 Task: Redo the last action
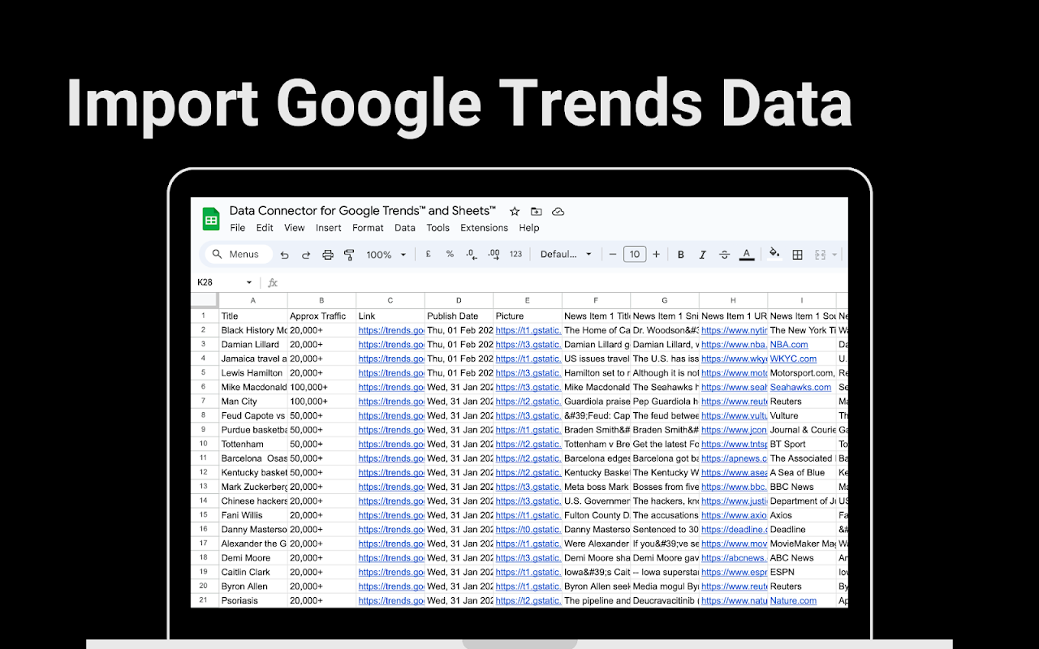(306, 255)
